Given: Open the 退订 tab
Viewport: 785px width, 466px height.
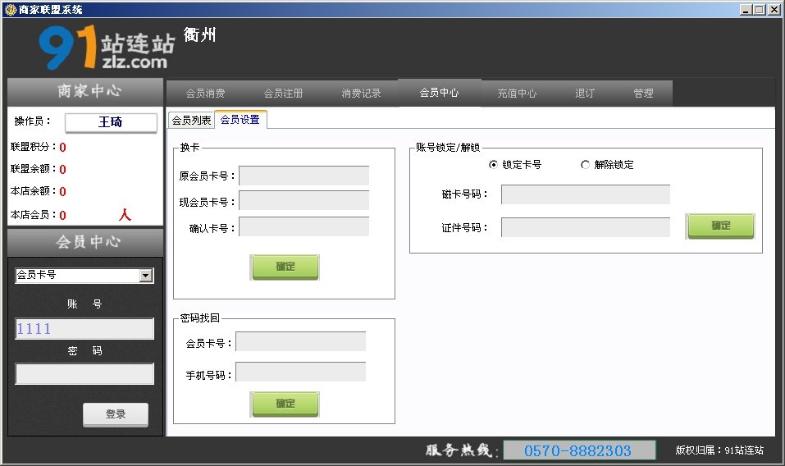Looking at the screenshot, I should 584,93.
